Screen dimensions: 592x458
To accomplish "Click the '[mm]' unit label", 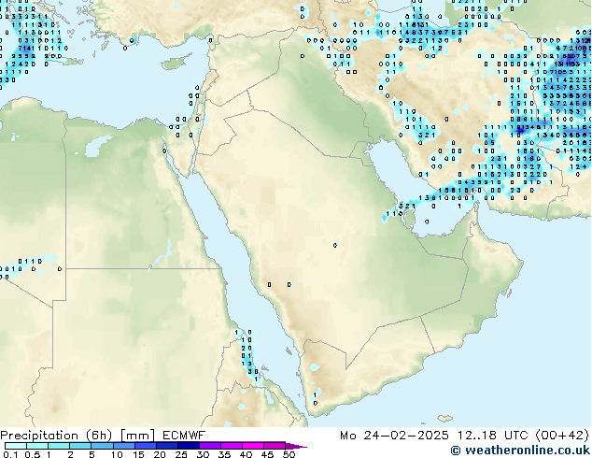I will click(x=138, y=436).
